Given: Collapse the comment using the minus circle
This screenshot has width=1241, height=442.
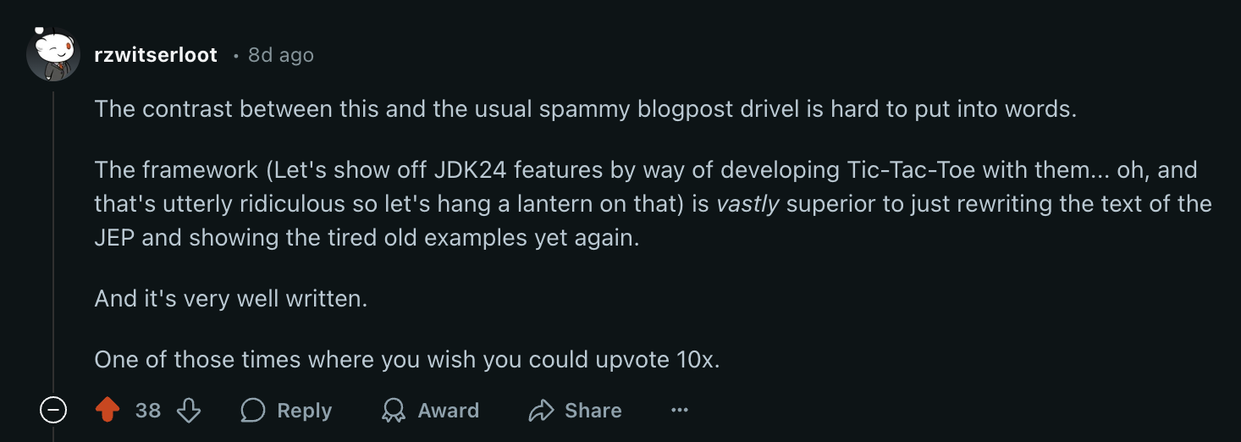Looking at the screenshot, I should [x=53, y=411].
